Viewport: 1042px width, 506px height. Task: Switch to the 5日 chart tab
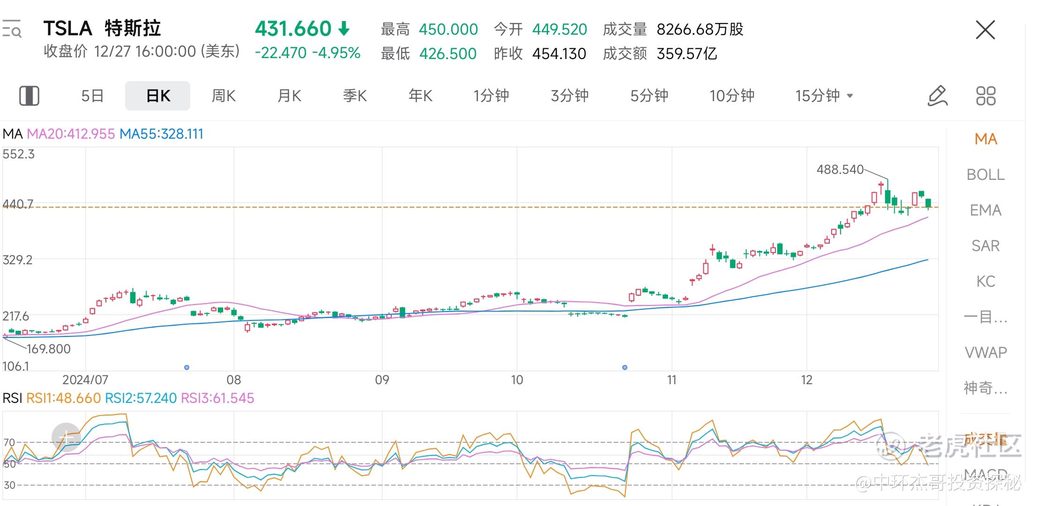[x=92, y=96]
